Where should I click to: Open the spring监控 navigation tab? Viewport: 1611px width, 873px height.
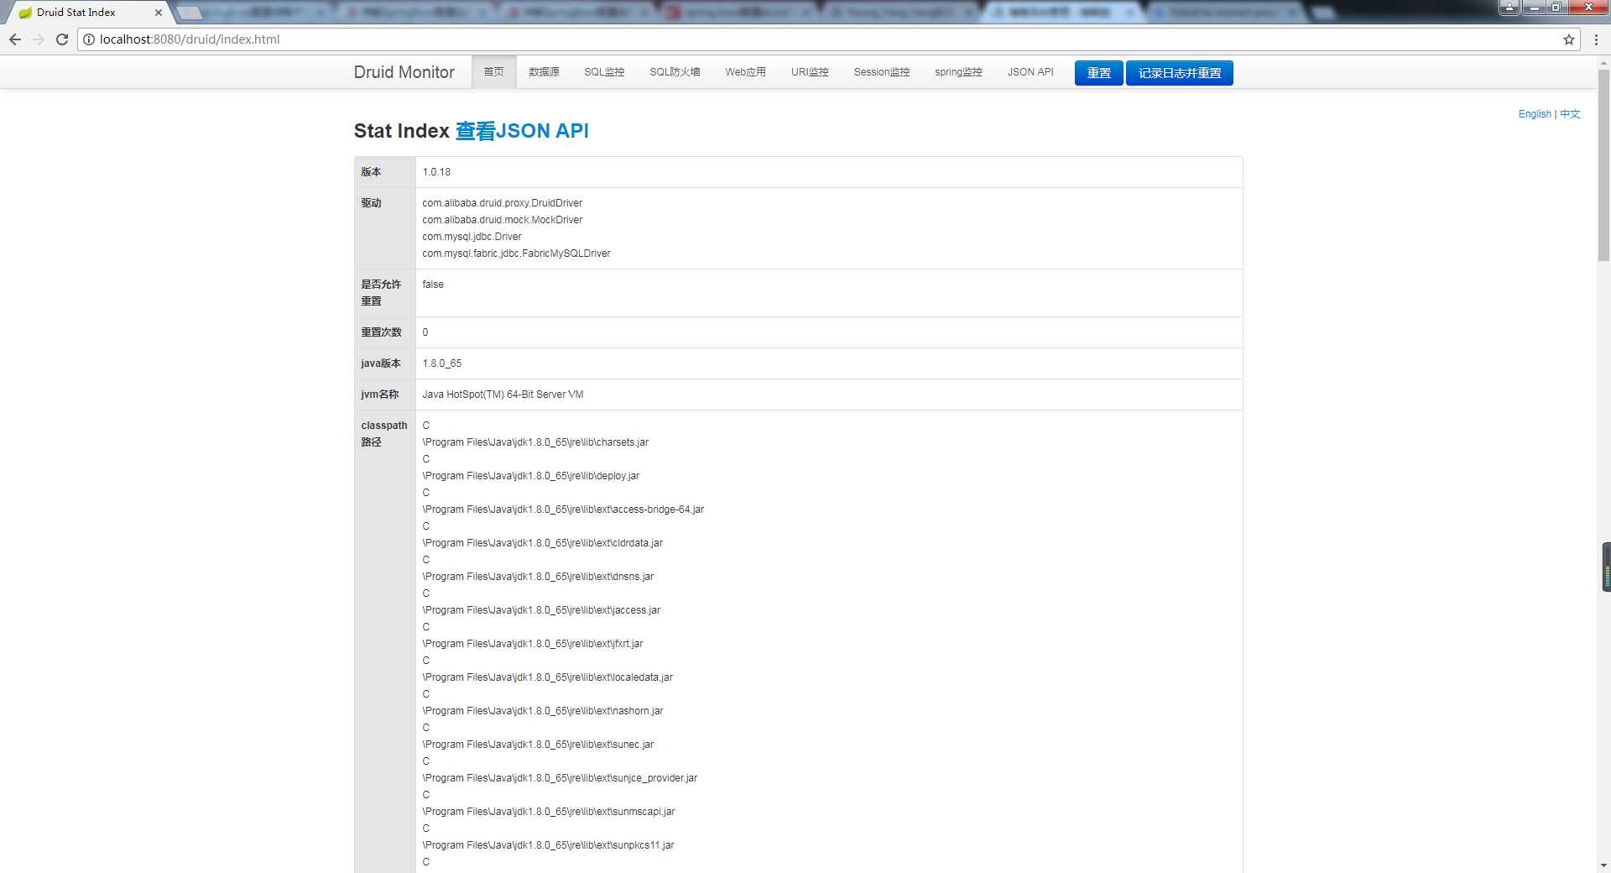click(958, 72)
